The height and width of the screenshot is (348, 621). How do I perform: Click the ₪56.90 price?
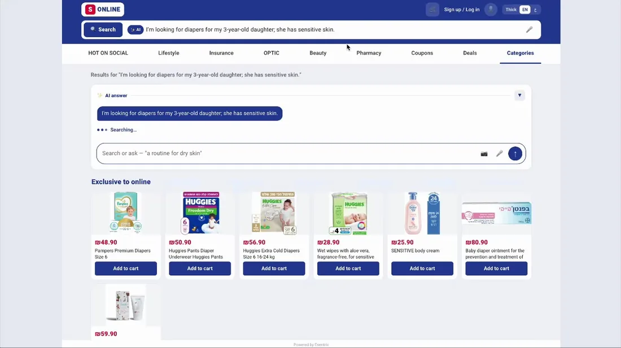(x=254, y=243)
